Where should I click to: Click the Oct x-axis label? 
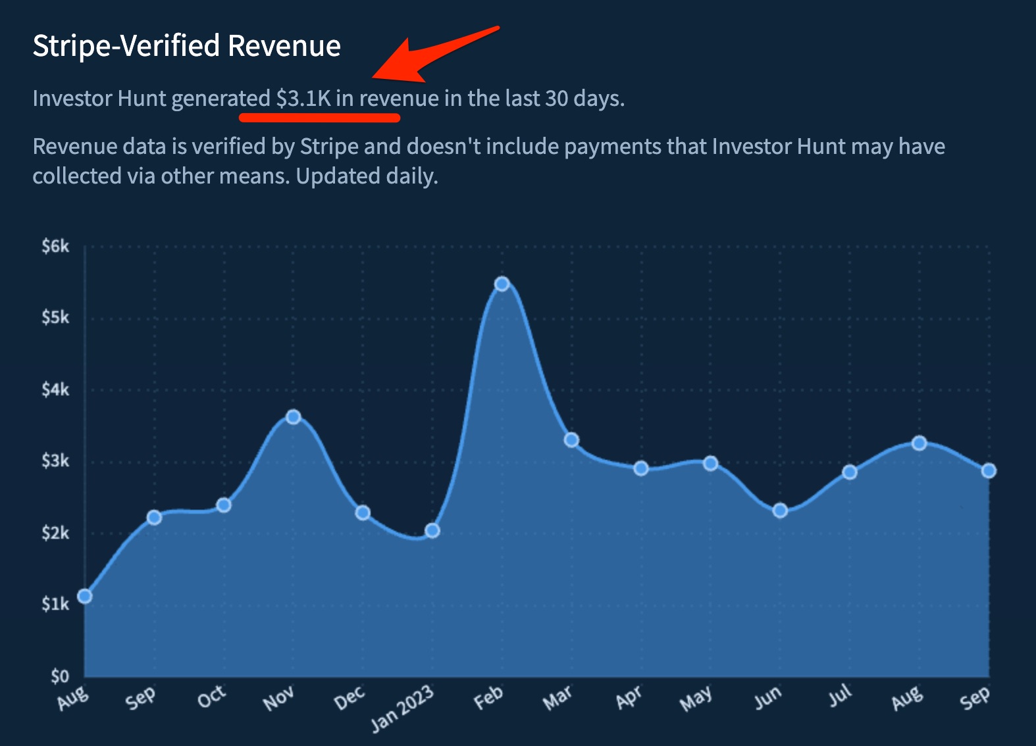point(212,697)
